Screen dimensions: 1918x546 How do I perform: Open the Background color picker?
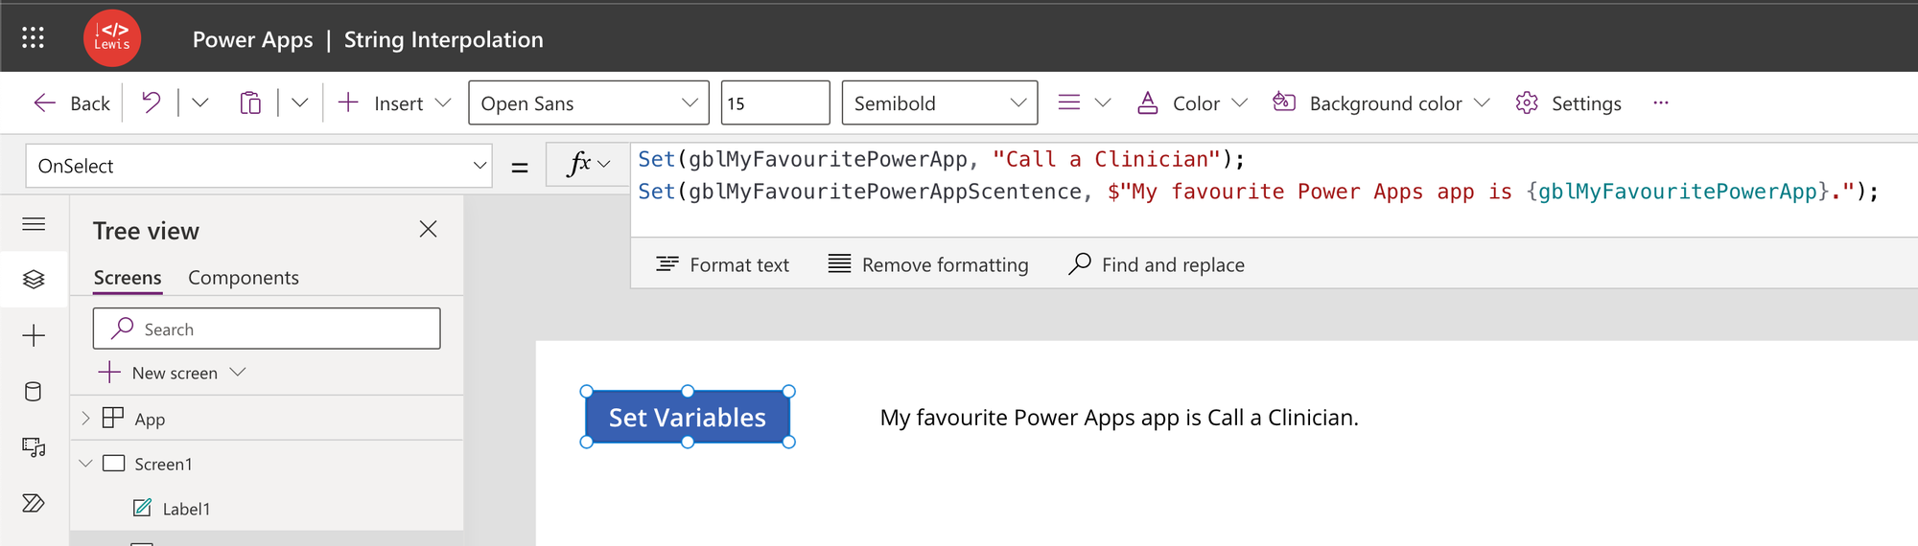(x=1381, y=103)
